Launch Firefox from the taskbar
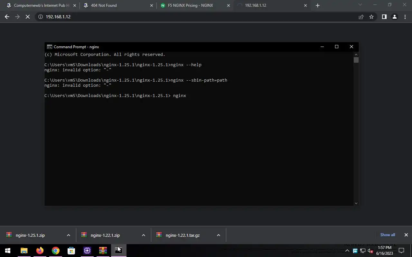 (x=40, y=251)
